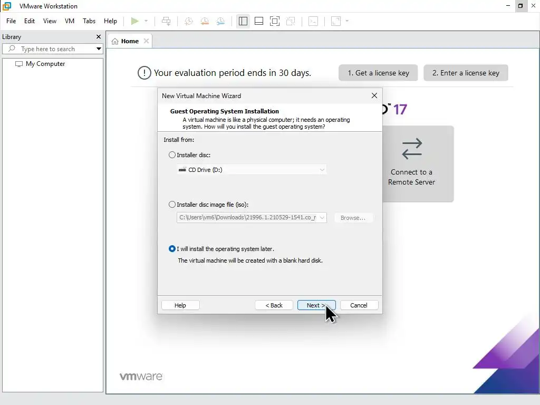Open the ISO file path dropdown
Screen dimensions: 540x405
coord(322,218)
